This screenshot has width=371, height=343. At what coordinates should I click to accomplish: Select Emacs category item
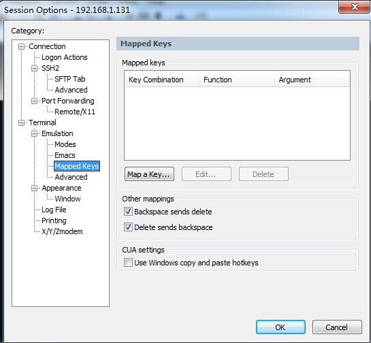coord(65,155)
